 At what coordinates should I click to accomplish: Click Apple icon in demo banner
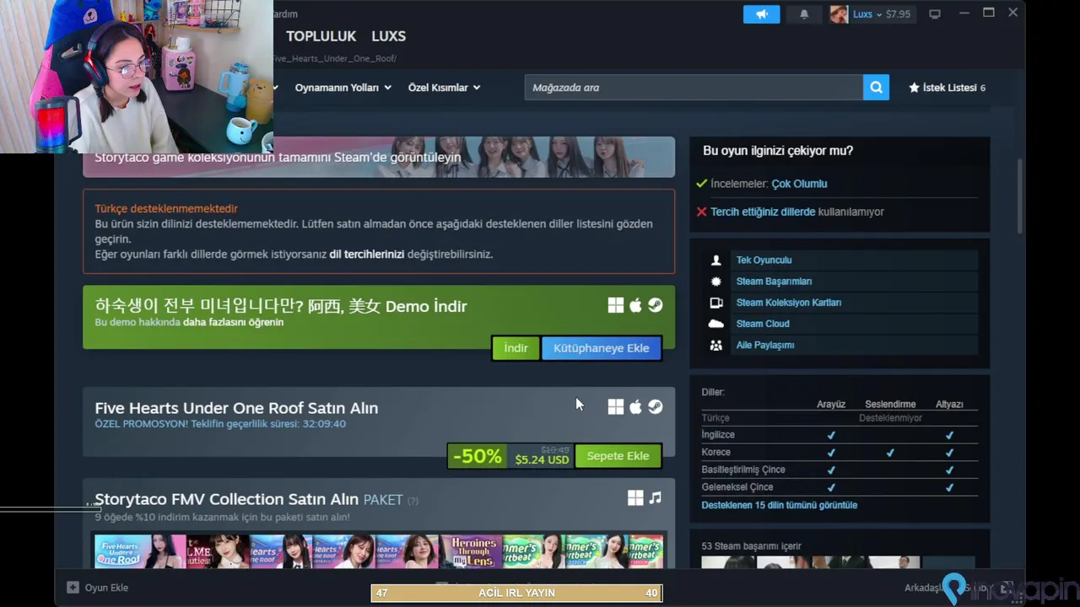pyautogui.click(x=635, y=305)
